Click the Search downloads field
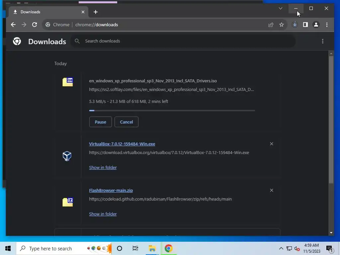The height and width of the screenshot is (255, 340). tap(183, 41)
